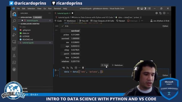Split the editor right
Screen dimensions: 182x102
[164, 13]
